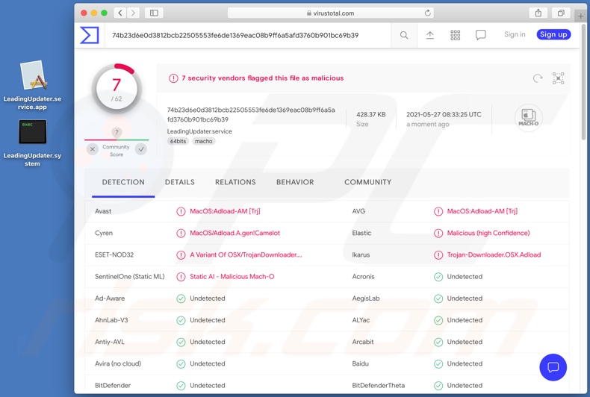This screenshot has width=590, height=397.
Task: Click the Avast malicious alert icon
Action: 181,211
